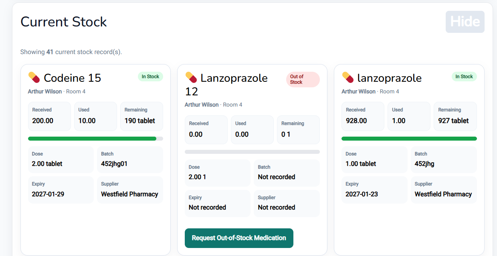Click Batch 'Not recorded' on Lanzoprazole 12
Viewport: 497px width, 256px height.
277,177
